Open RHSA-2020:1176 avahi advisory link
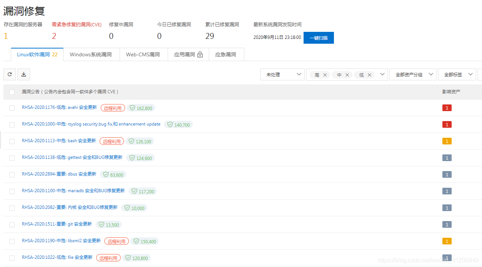 pyautogui.click(x=59, y=107)
